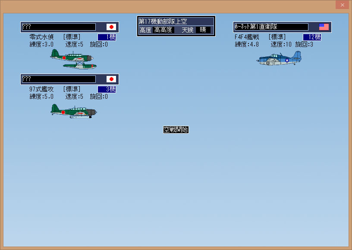This screenshot has height=250, width=352.
Task: Click [標準] next to F4F4艦戦
Action: (277, 37)
